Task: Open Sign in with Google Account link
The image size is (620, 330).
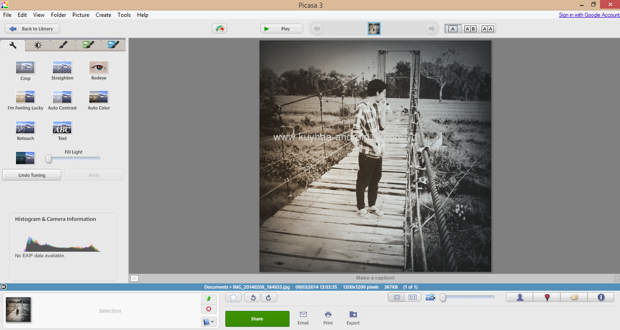Action: tap(589, 15)
